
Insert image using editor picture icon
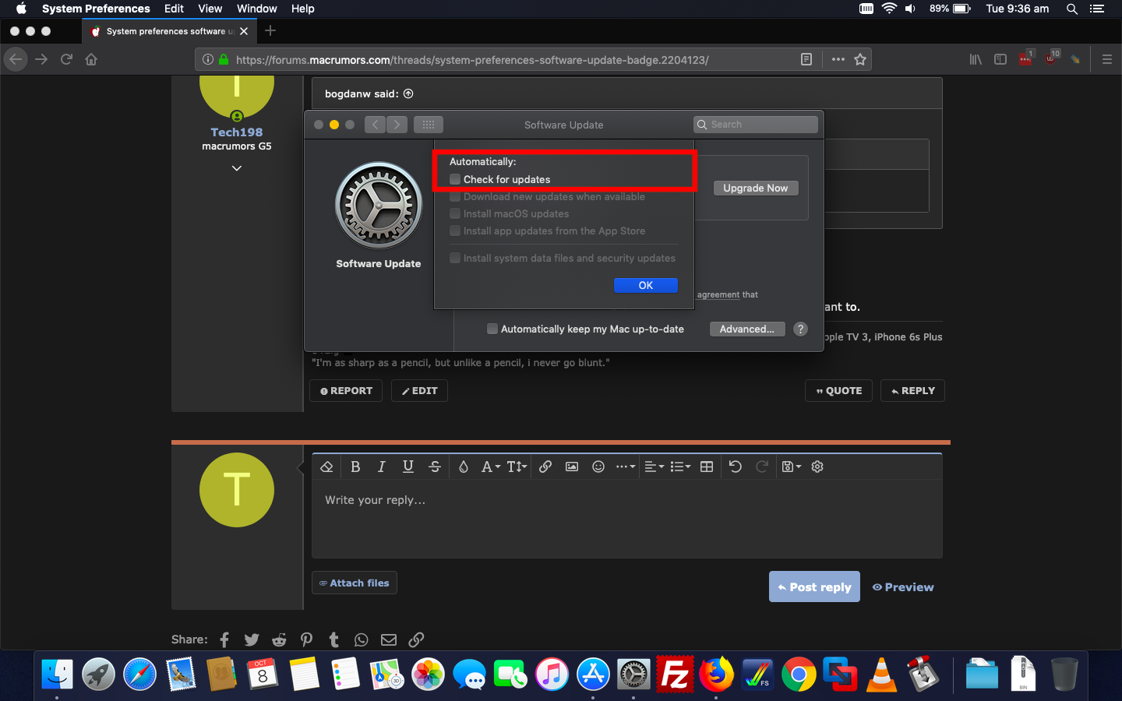pyautogui.click(x=572, y=467)
